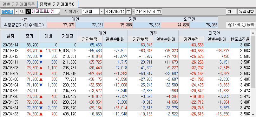256x117 pixels.
Task: Click the 71,900 closing price
Action: tap(33, 79)
